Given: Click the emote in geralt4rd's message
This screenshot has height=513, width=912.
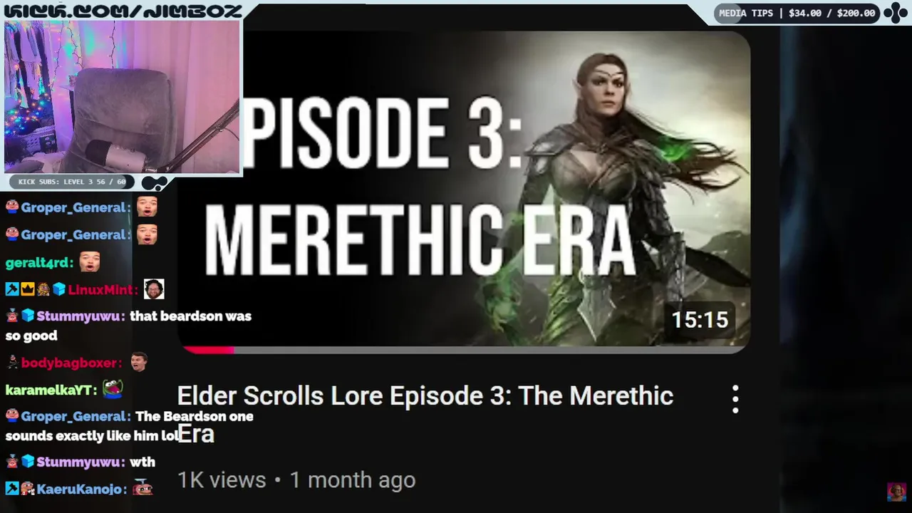Looking at the screenshot, I should [90, 261].
